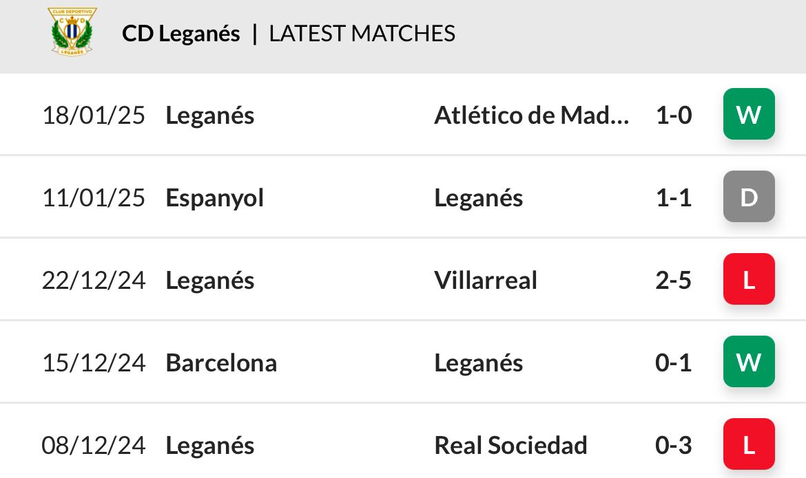Open the Barcelona team link

pos(221,363)
